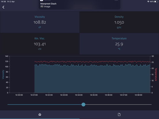This screenshot has height=119, width=159.
Task: Open the home tab icon
Action: (40, 114)
